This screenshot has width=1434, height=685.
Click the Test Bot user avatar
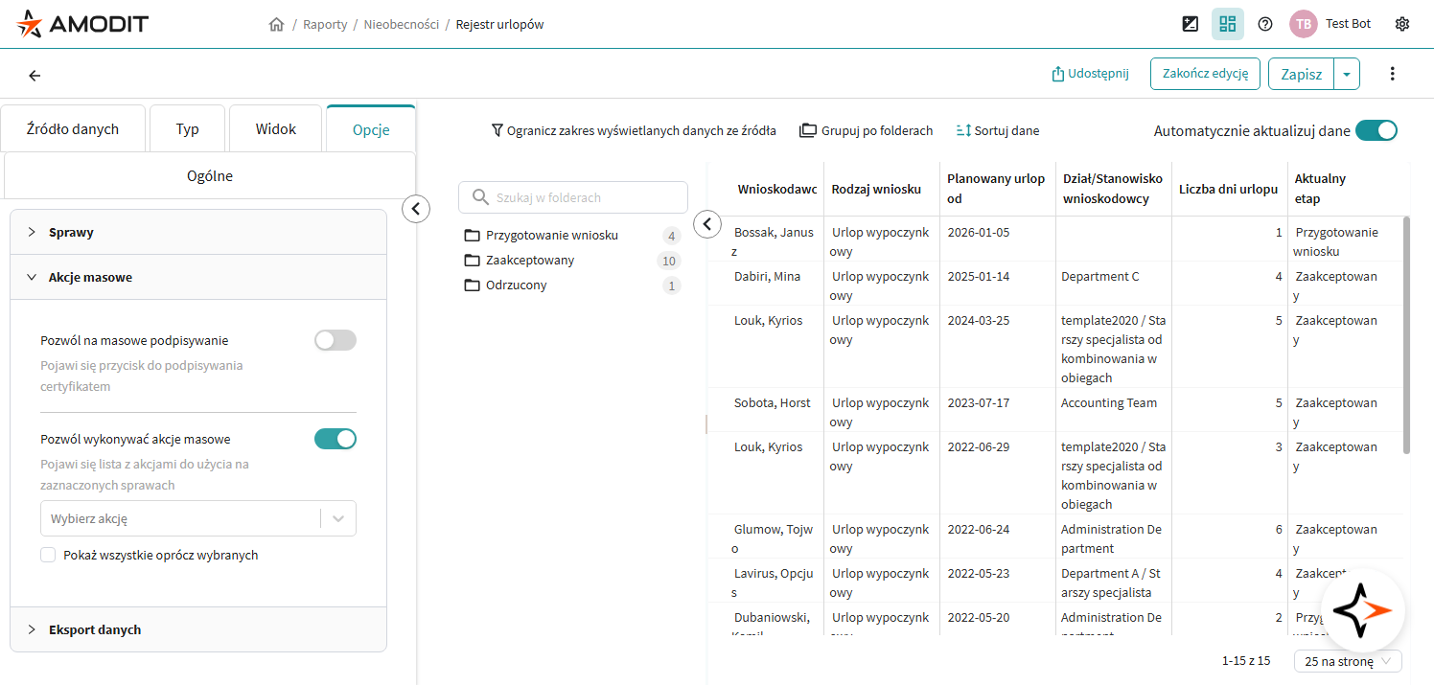[1303, 24]
